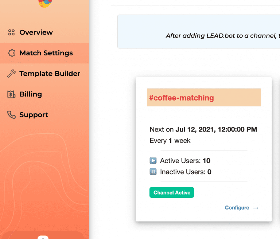
Task: Open the Billing page
Action: 31,94
